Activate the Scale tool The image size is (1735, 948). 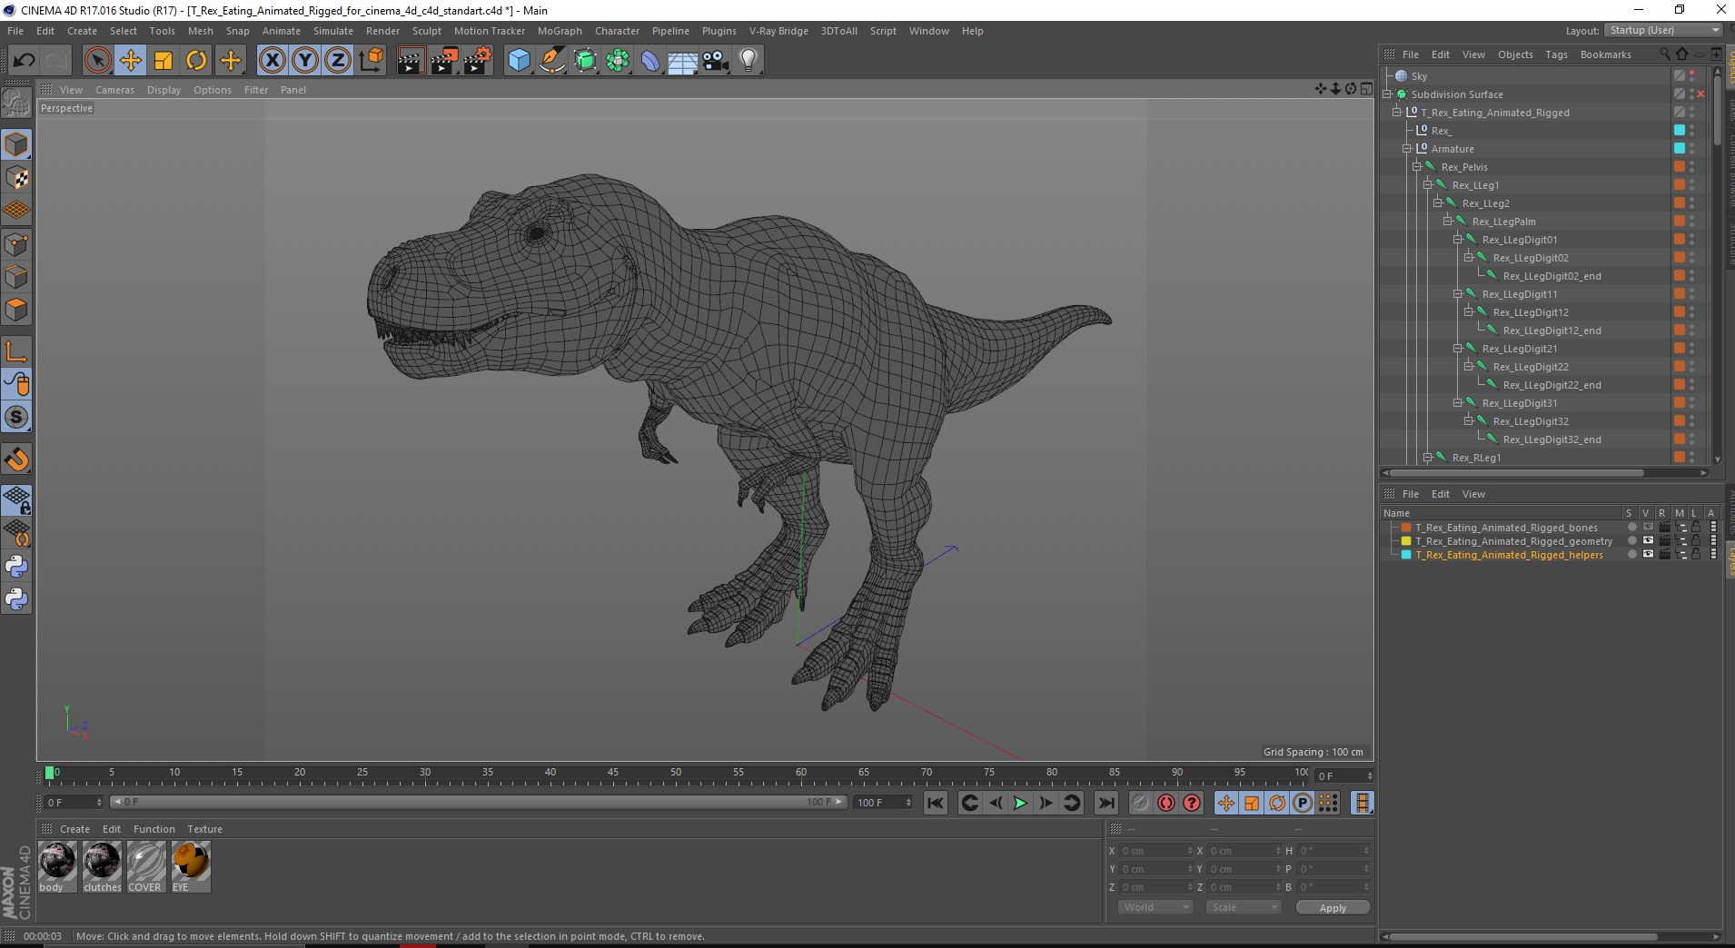click(x=164, y=61)
